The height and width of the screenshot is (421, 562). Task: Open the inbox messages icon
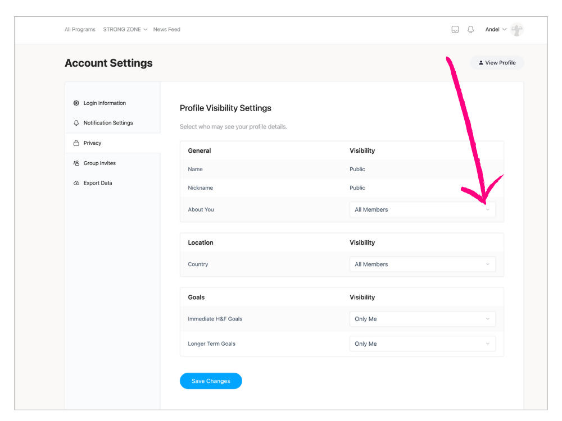click(x=455, y=30)
